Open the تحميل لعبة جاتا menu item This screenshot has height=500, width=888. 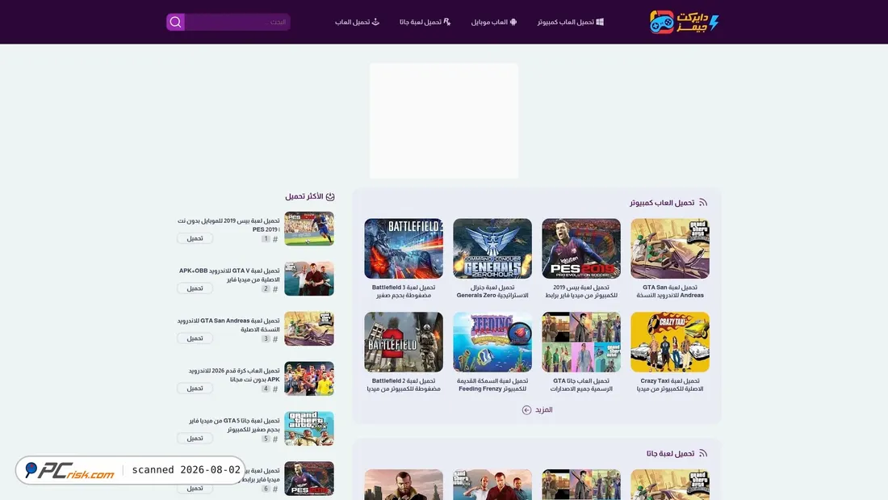(425, 22)
